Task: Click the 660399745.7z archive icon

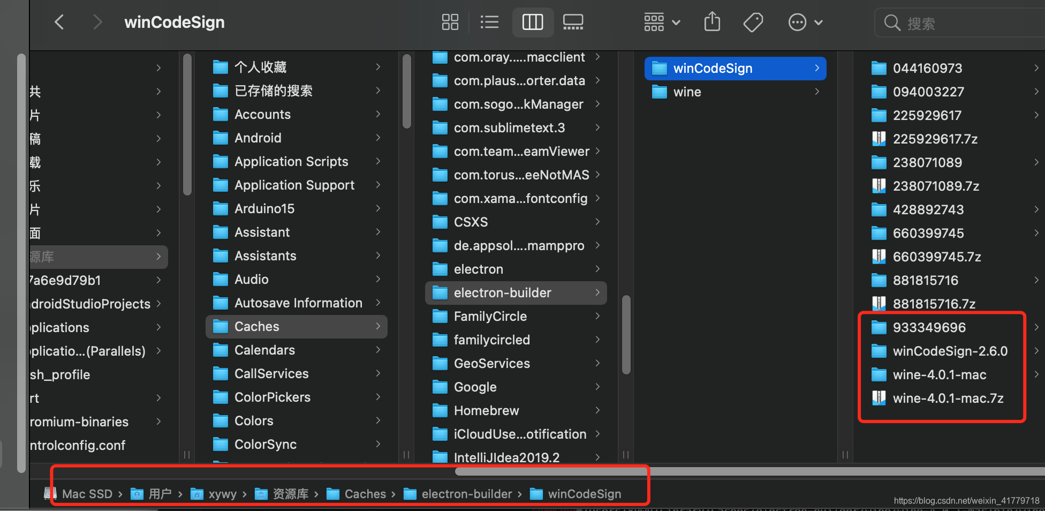Action: [879, 257]
